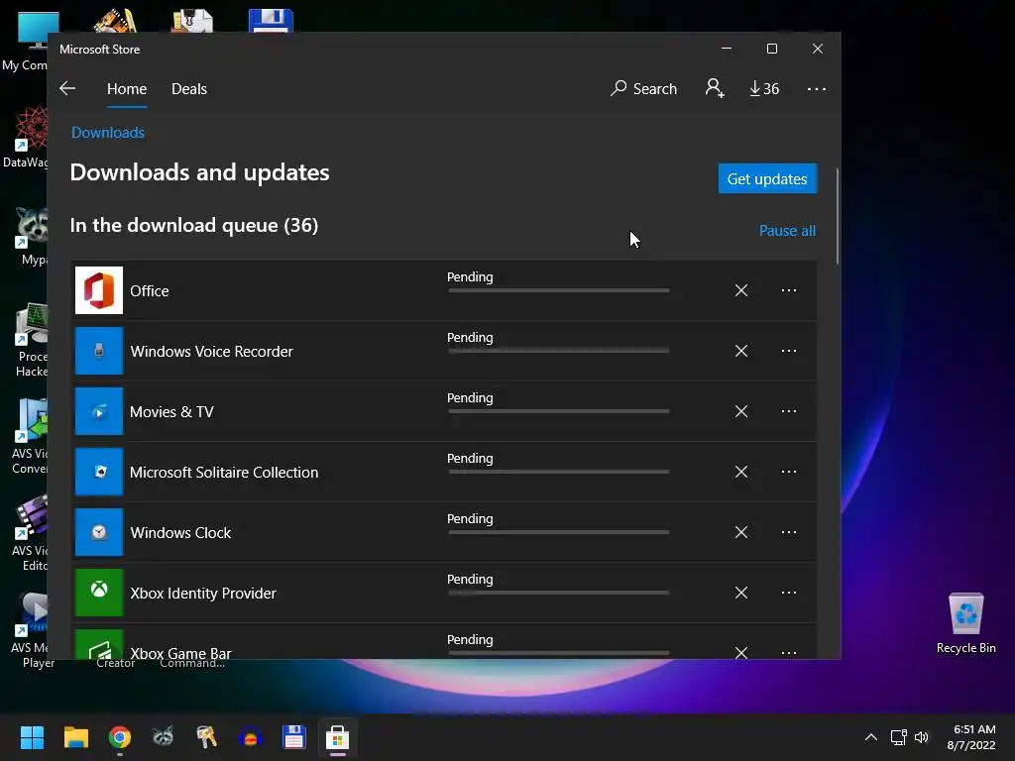Cancel the Microsoft Solitaire Collection download

pyautogui.click(x=741, y=472)
